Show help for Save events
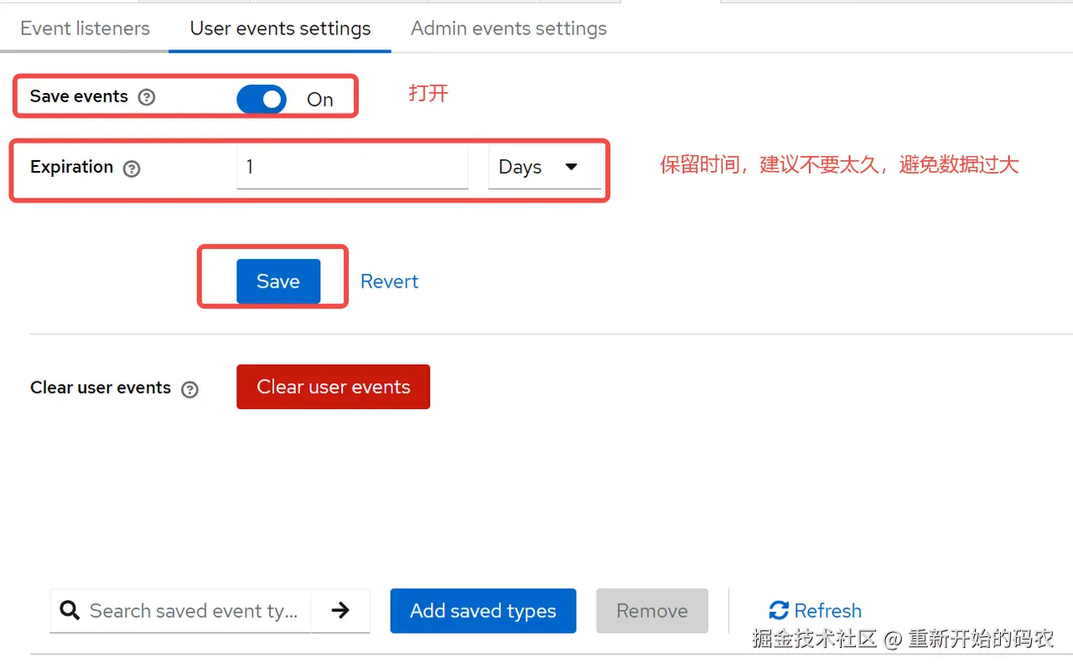 tap(147, 97)
